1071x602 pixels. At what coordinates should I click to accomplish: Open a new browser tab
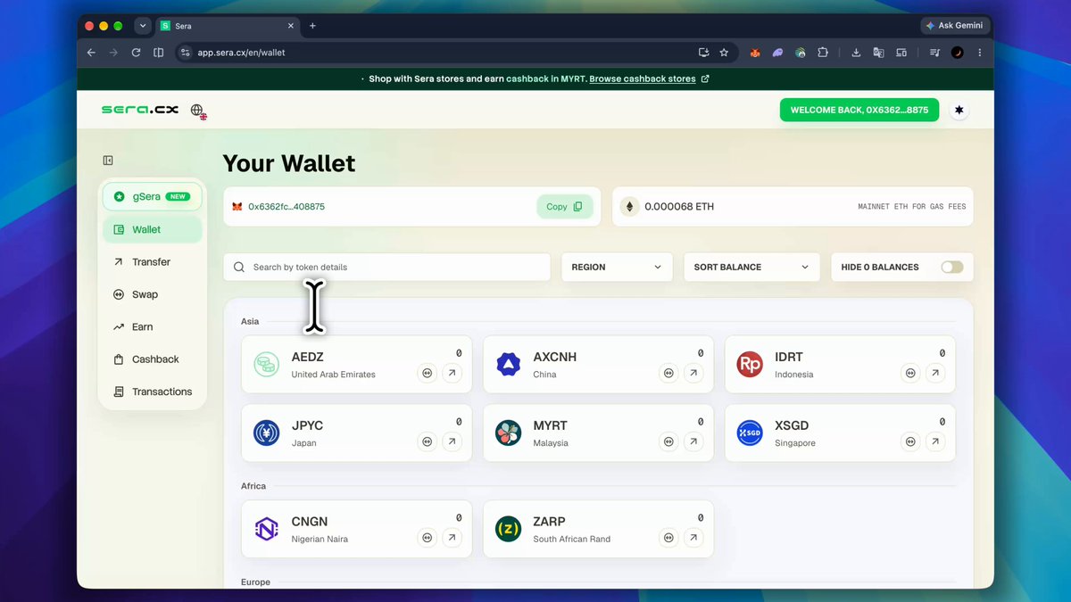pos(312,26)
